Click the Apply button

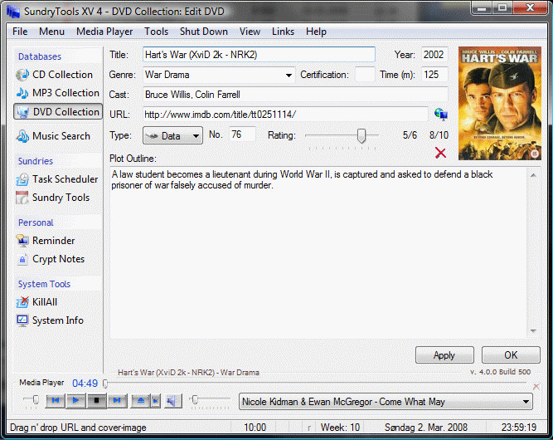point(444,354)
